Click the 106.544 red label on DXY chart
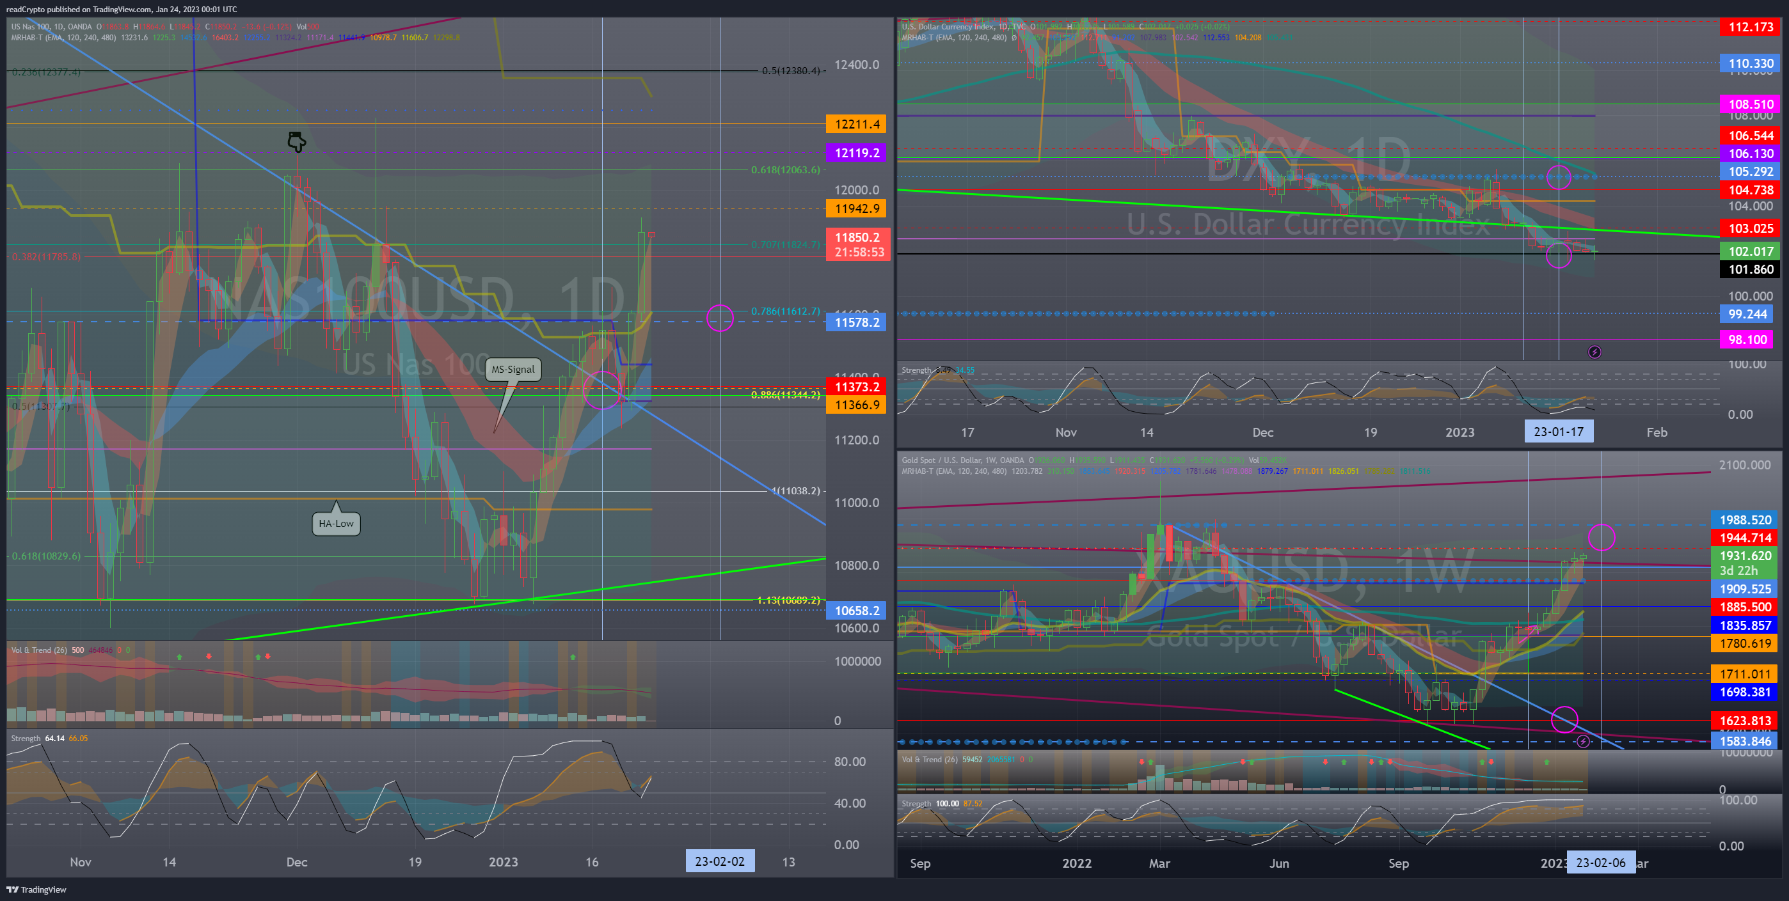 pyautogui.click(x=1750, y=136)
